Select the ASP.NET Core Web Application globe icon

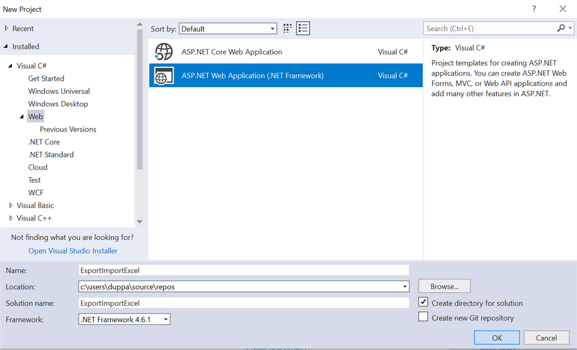coord(163,51)
